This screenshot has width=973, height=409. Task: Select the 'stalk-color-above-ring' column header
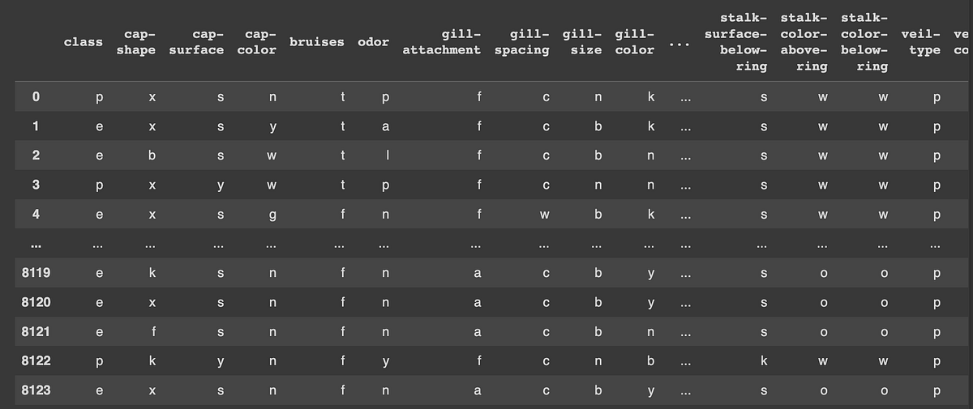(804, 42)
